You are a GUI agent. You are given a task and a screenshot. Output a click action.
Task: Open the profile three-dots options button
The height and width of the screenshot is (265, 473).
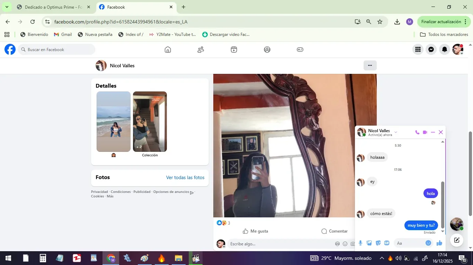coord(370,66)
